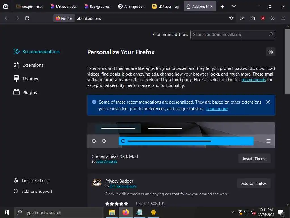Click the magnifier icon in add-ons search
The height and width of the screenshot is (218, 290).
pos(271,34)
